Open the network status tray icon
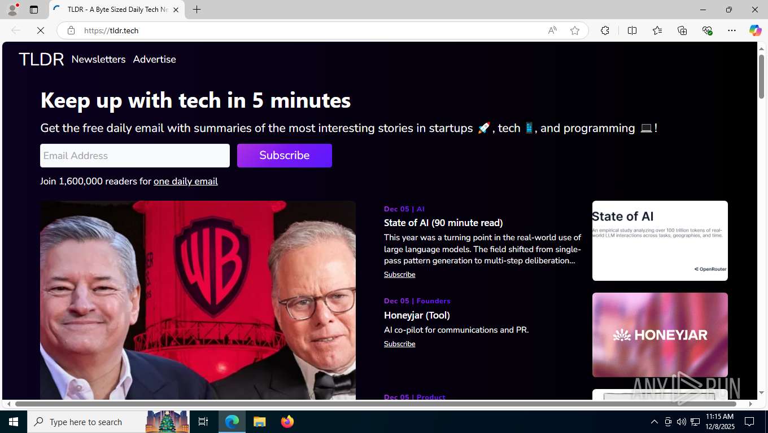This screenshot has height=433, width=768. (695, 422)
